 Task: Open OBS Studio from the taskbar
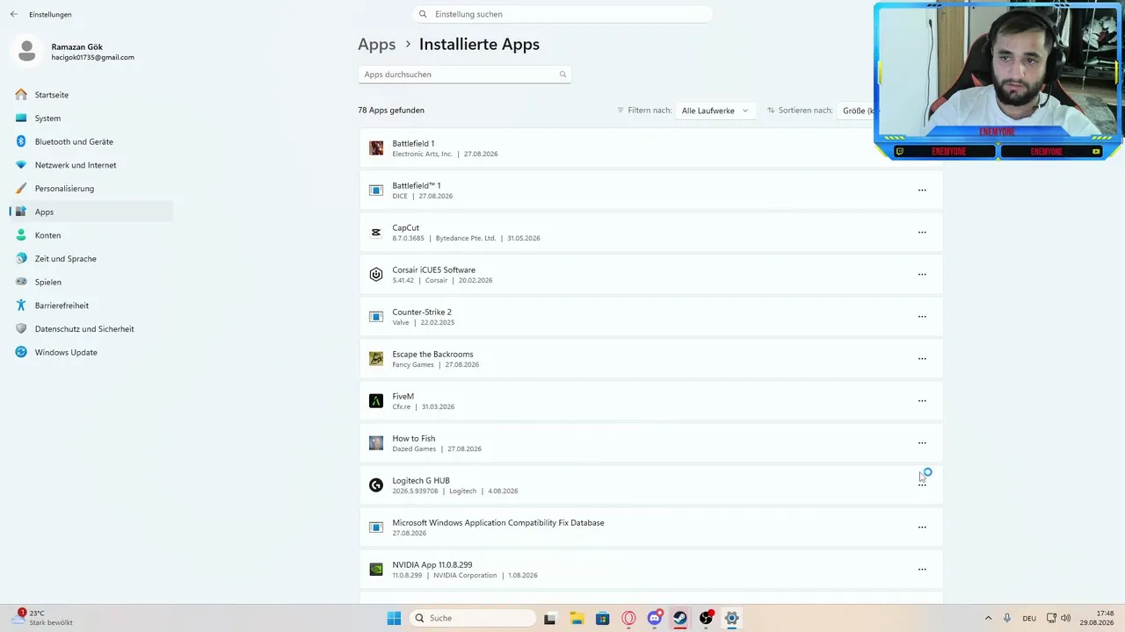point(706,618)
